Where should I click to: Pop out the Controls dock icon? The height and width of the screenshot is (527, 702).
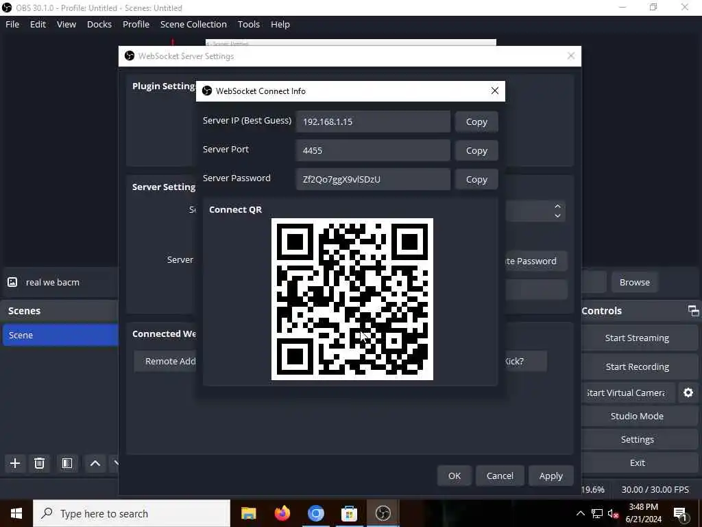tap(693, 311)
